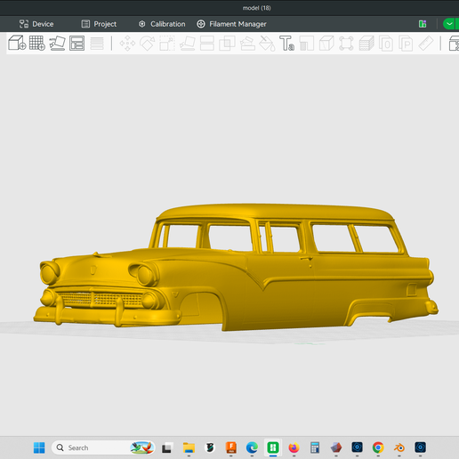Click the Arrange all objects icon
This screenshot has width=459, height=459.
(76, 44)
